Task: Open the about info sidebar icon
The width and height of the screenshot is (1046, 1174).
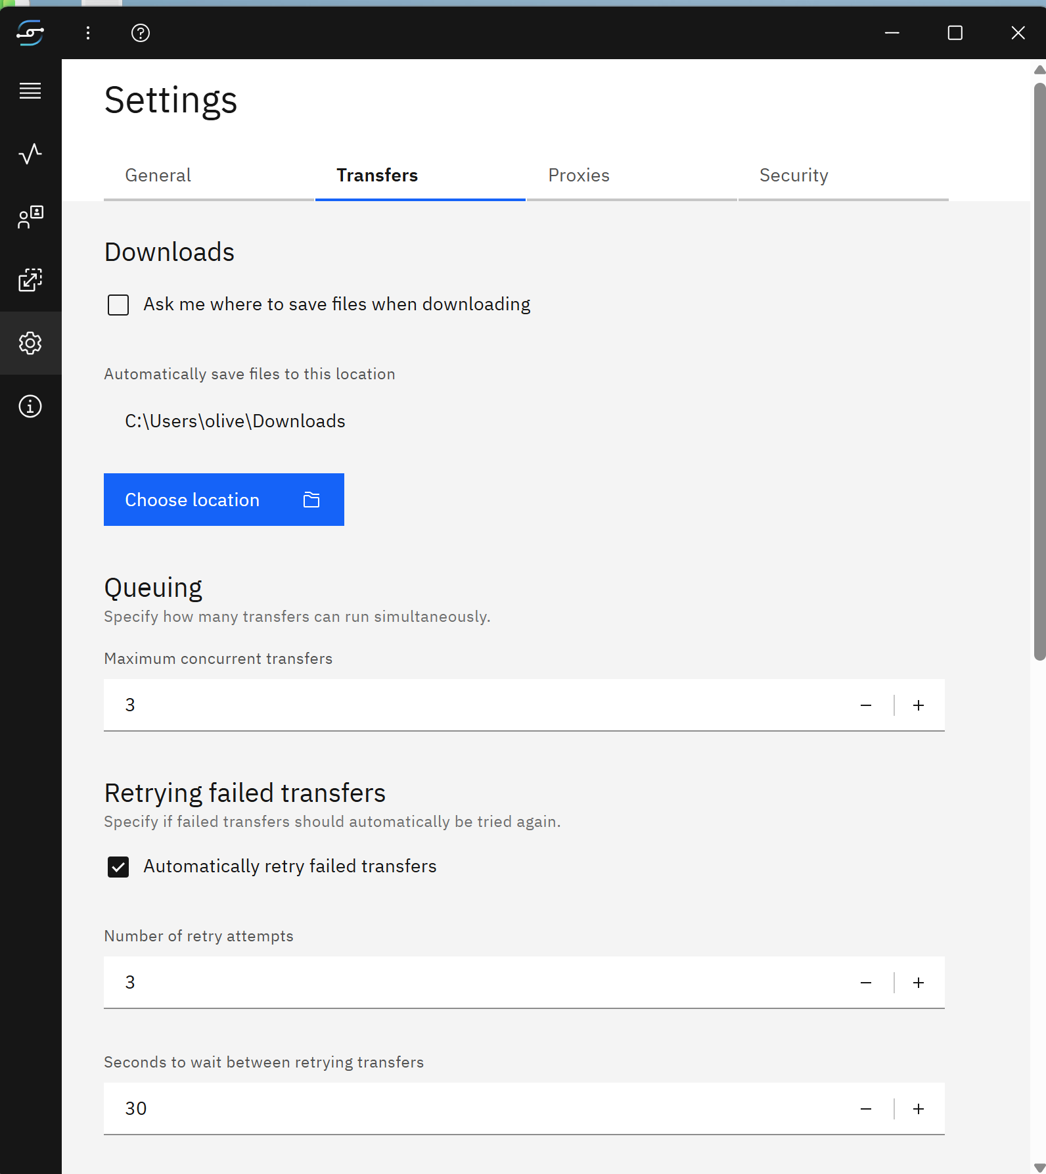Action: tap(30, 406)
